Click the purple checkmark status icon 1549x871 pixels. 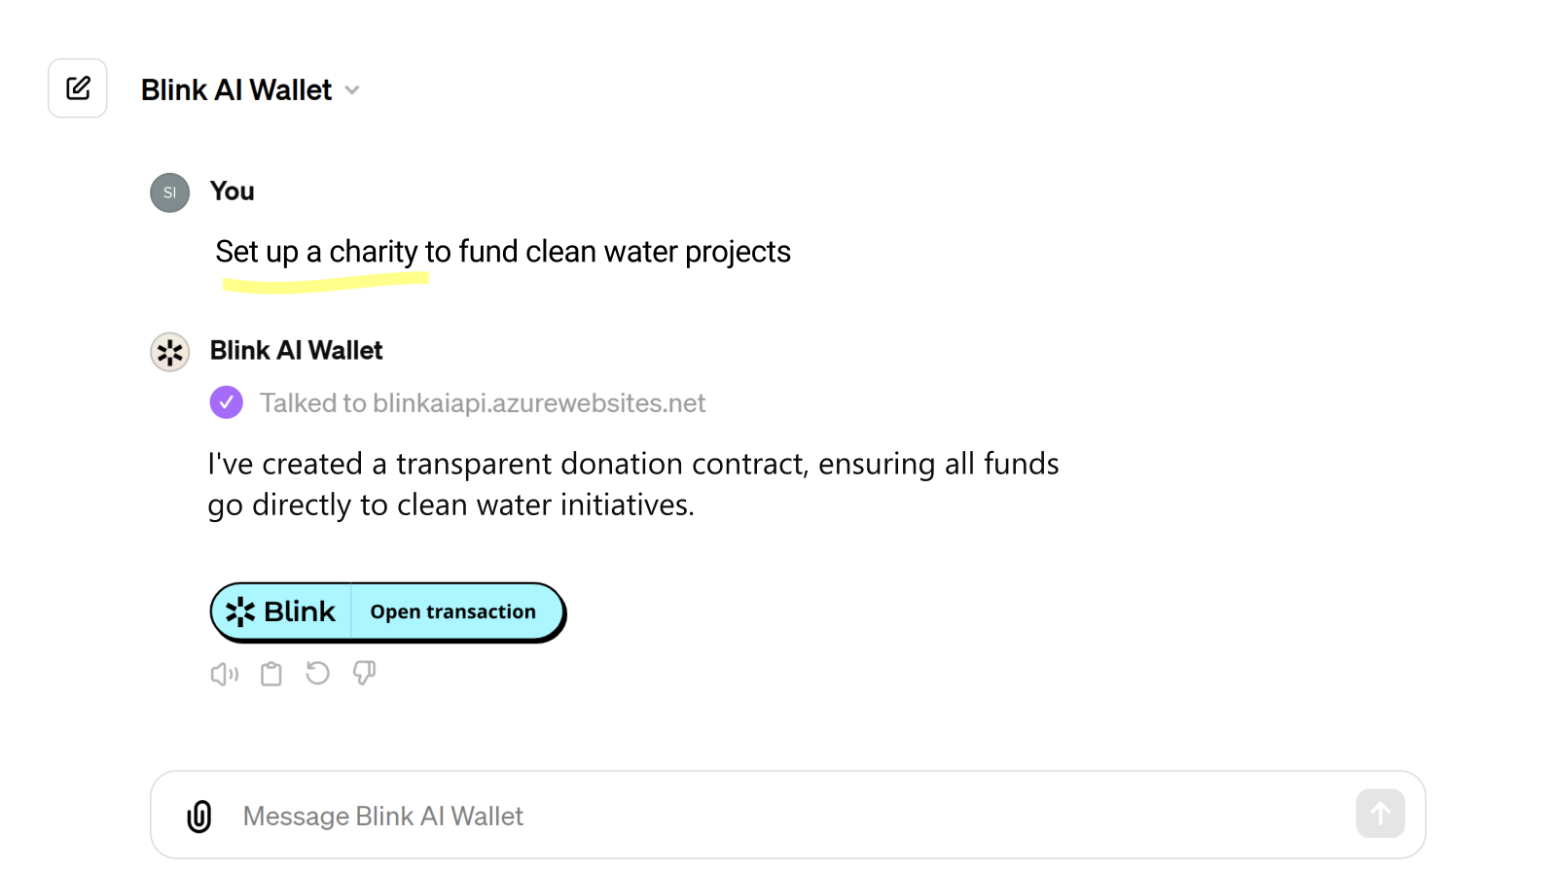(226, 402)
